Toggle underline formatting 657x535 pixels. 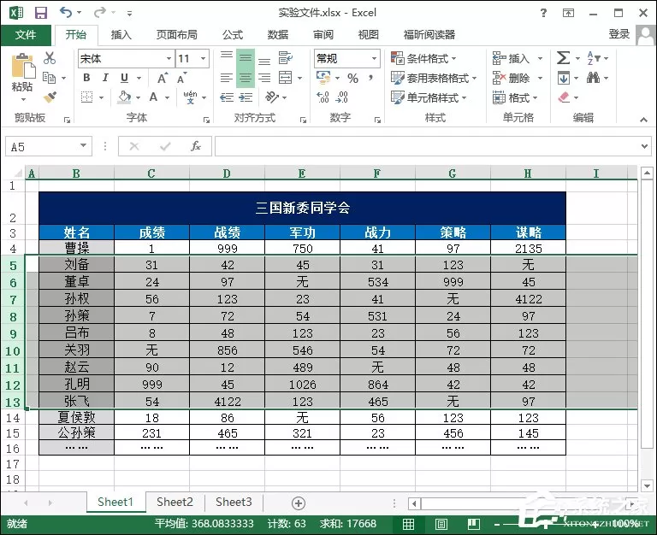[x=124, y=78]
